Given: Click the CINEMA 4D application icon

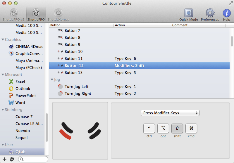Looking at the screenshot, I should [x=11, y=46].
